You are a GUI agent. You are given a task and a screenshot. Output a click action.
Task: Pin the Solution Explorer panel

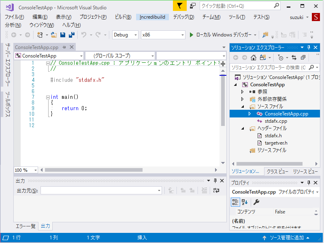point(309,48)
